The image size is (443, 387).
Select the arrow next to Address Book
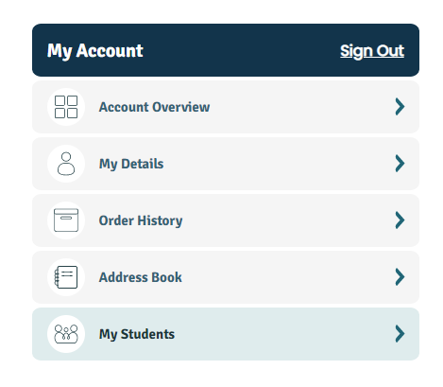[400, 277]
